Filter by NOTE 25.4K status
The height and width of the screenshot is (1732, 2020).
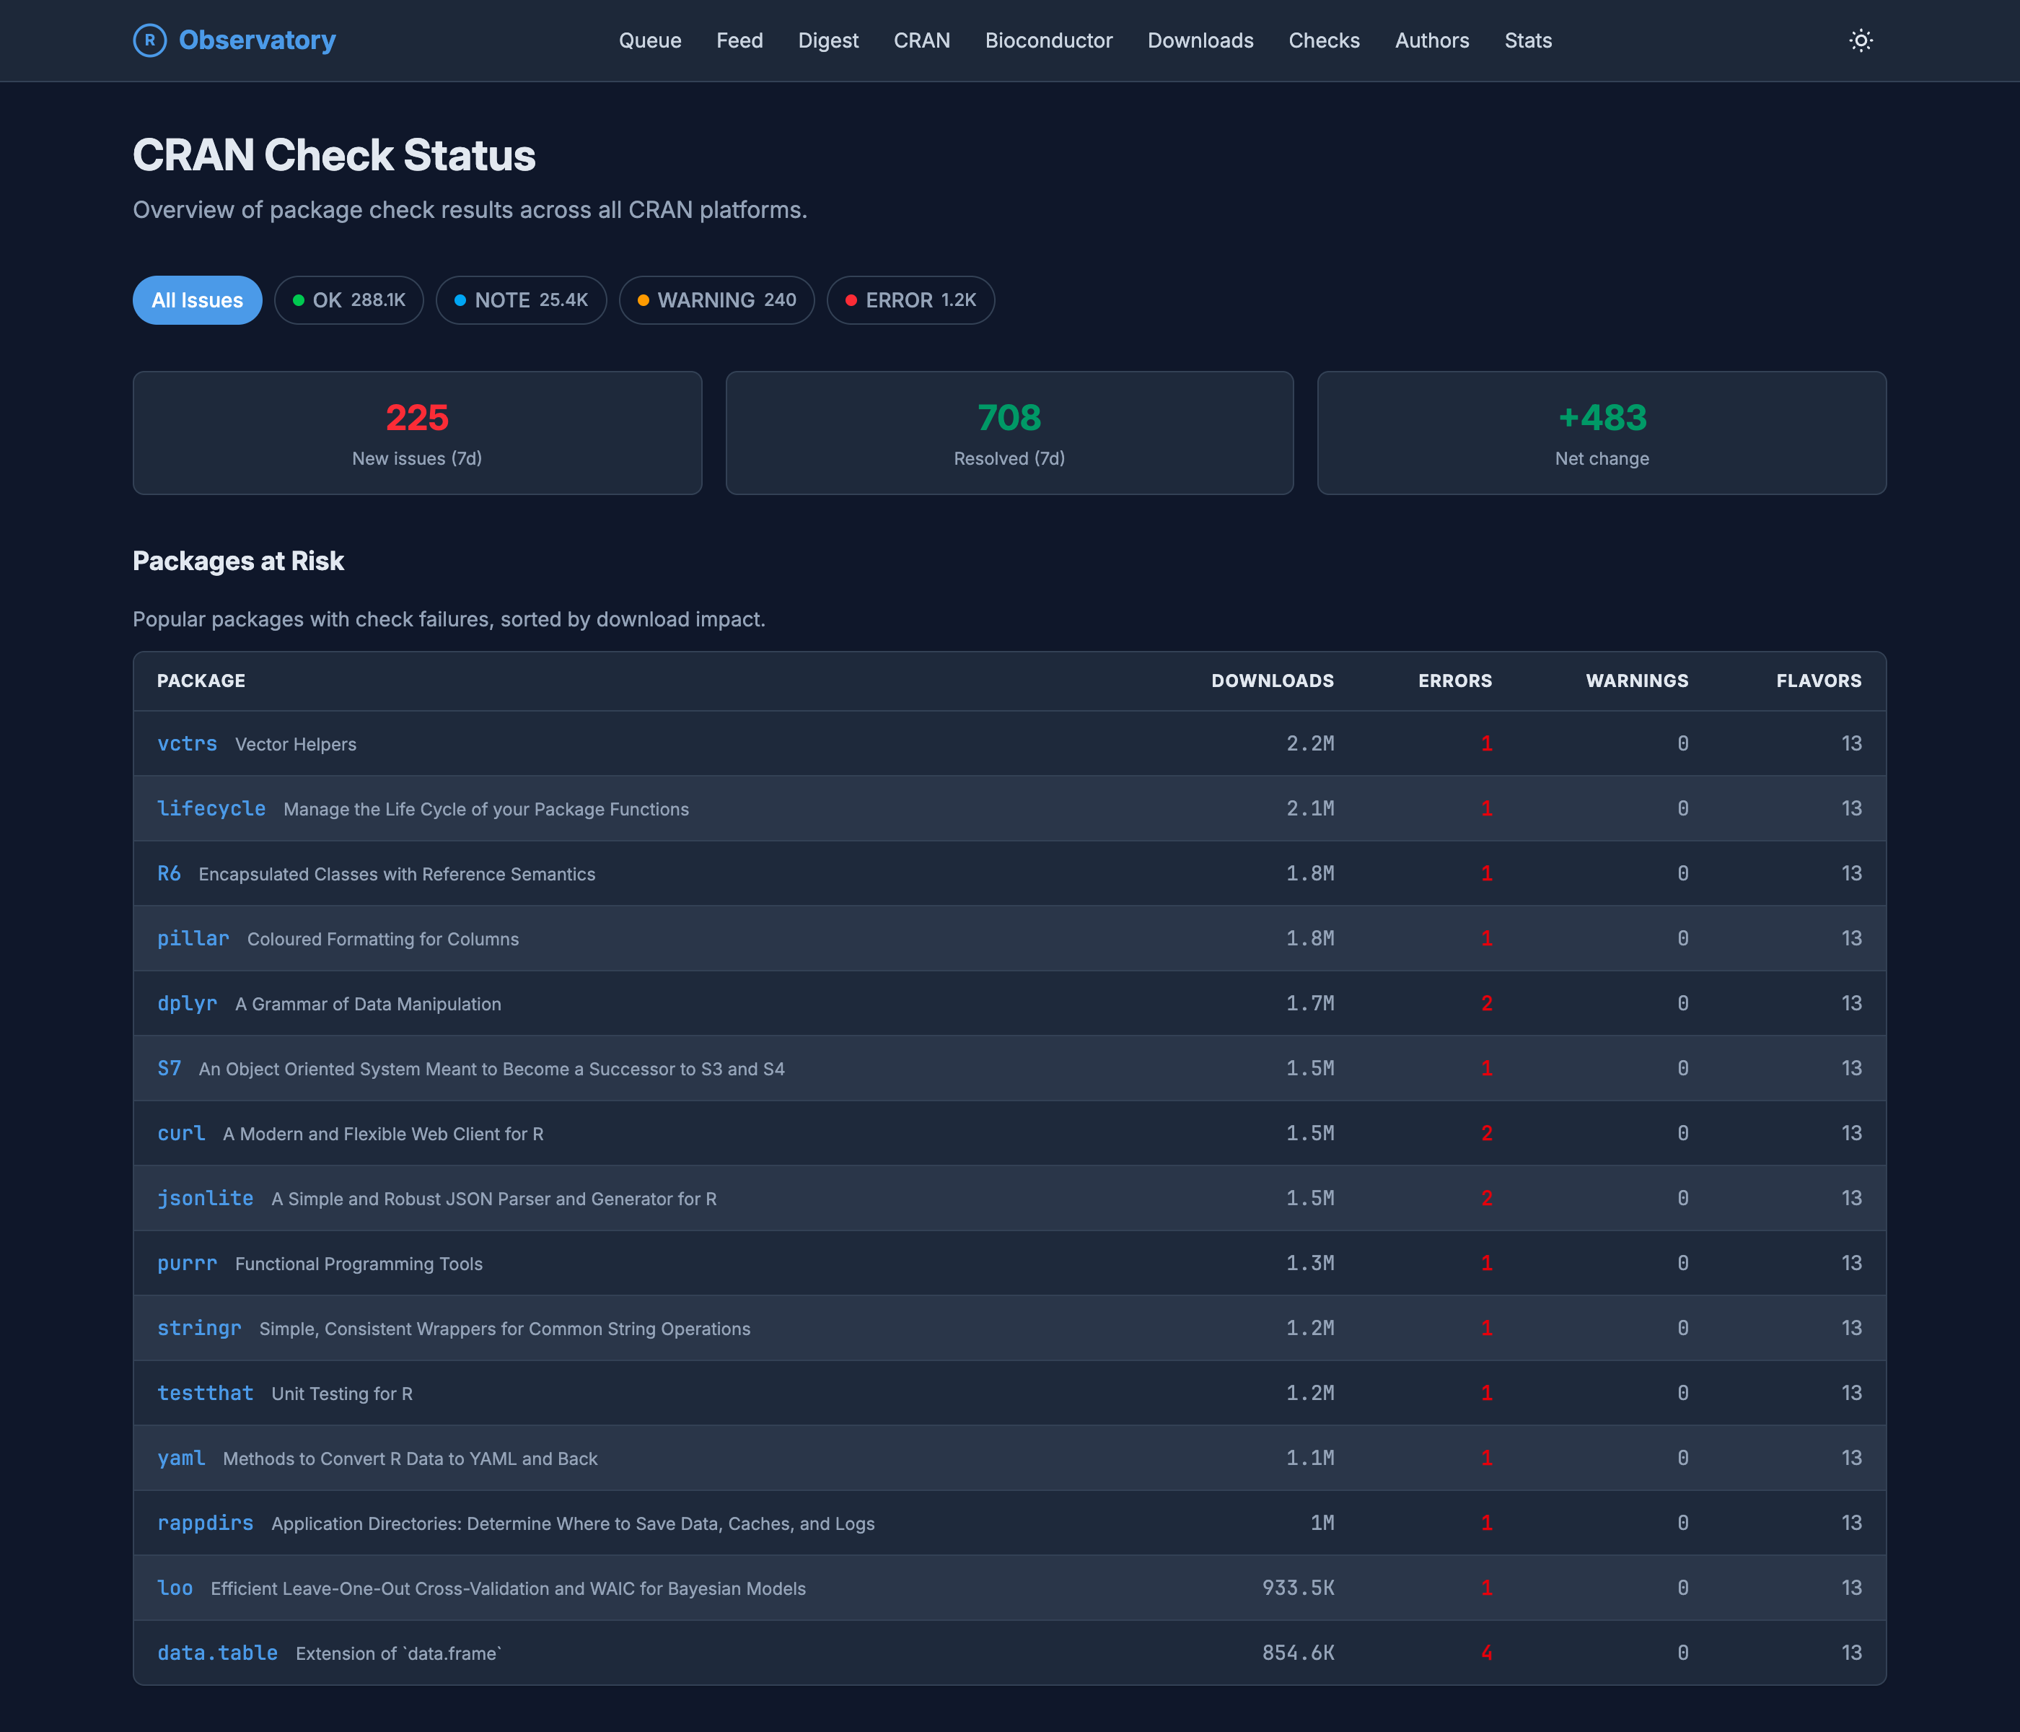pos(521,300)
